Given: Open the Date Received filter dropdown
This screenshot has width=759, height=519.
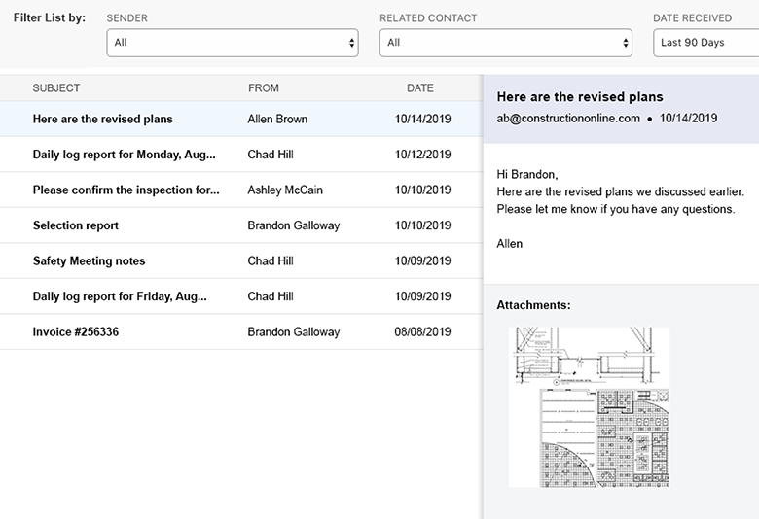Looking at the screenshot, I should tap(705, 43).
